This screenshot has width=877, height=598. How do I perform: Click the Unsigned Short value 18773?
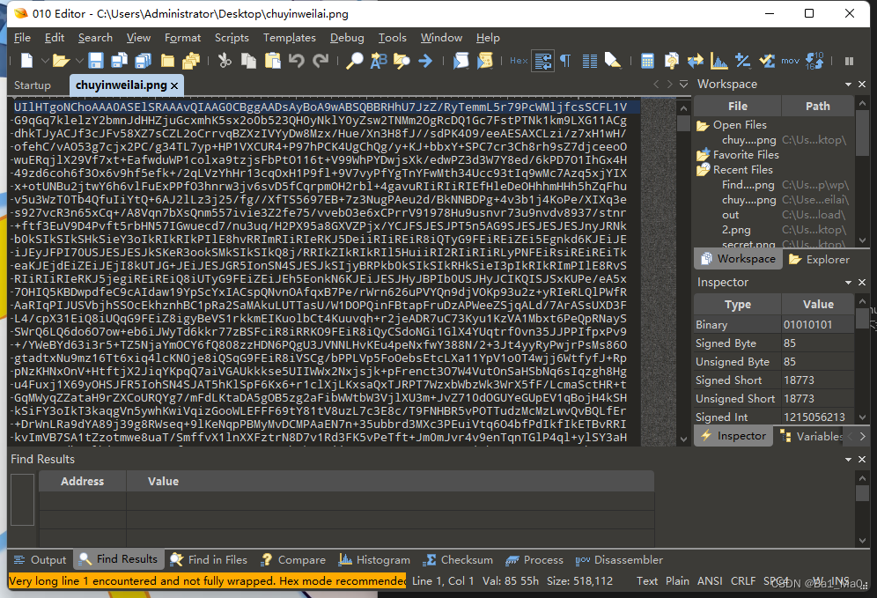(818, 398)
